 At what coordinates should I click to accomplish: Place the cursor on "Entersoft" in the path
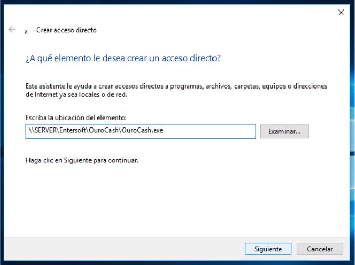(x=73, y=130)
